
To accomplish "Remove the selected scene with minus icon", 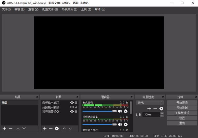I will (11, 128).
